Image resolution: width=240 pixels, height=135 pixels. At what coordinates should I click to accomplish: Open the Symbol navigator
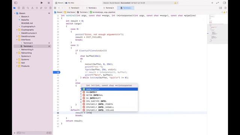(x=23, y=8)
